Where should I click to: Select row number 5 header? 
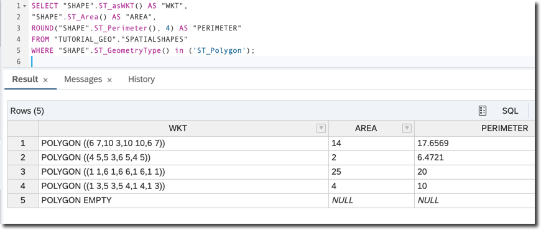click(23, 200)
